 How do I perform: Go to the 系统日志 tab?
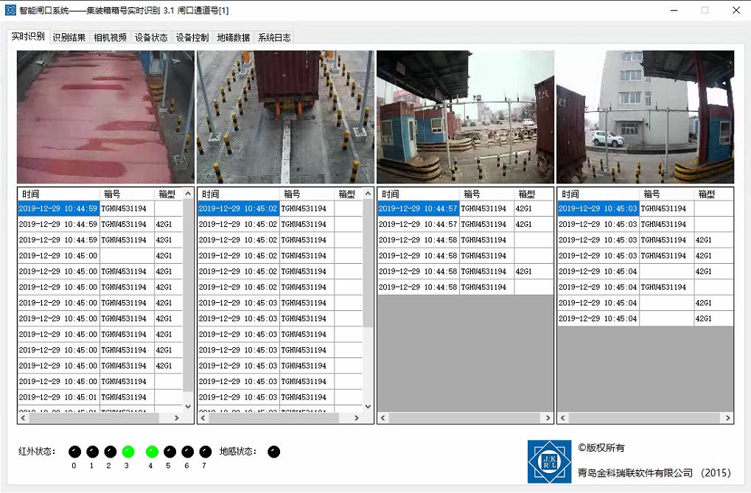[x=274, y=38]
